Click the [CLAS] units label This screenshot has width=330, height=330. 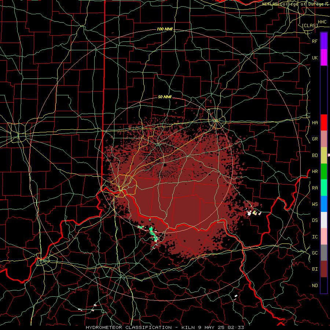(x=310, y=26)
